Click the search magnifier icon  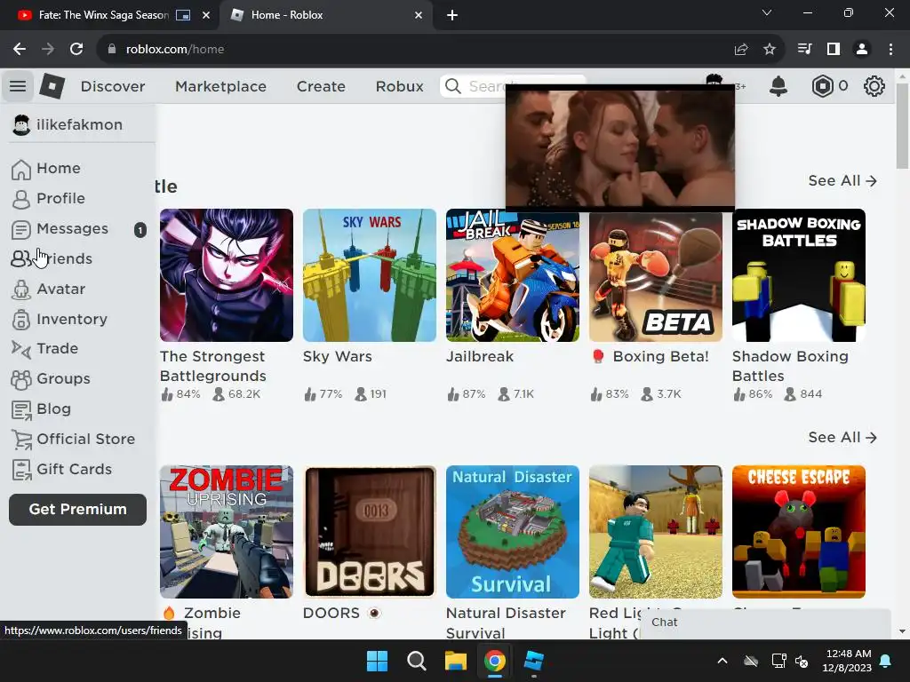453,86
